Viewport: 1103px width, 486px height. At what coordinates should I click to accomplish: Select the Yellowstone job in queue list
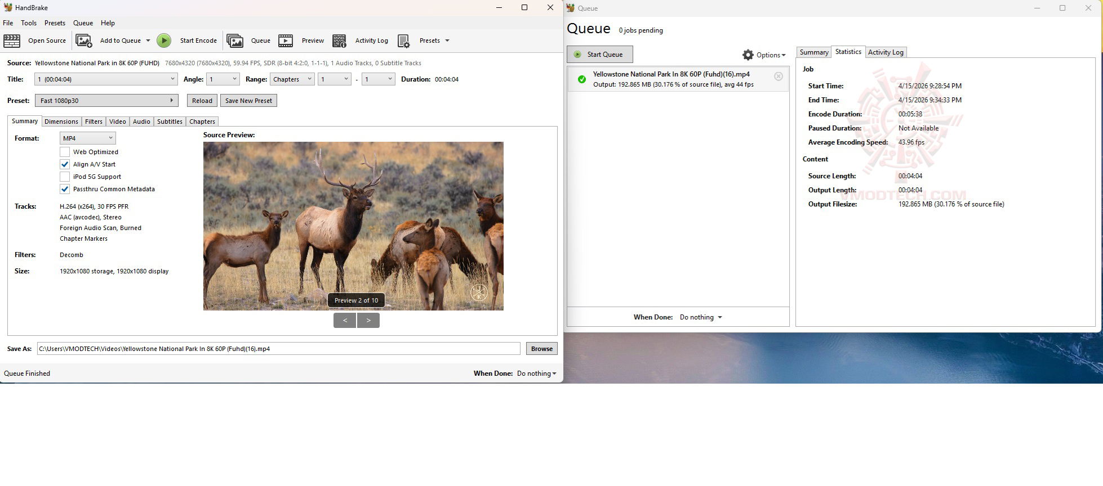678,79
